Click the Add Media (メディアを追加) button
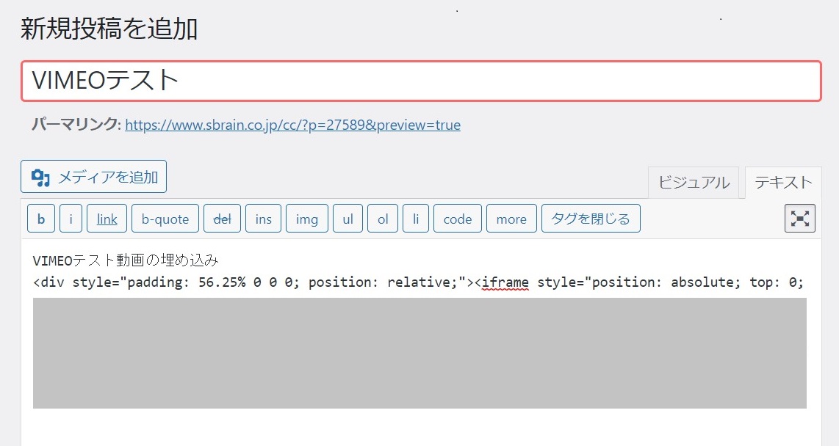 click(x=93, y=177)
